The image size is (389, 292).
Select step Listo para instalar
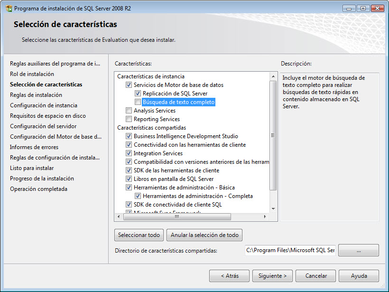tap(32, 168)
